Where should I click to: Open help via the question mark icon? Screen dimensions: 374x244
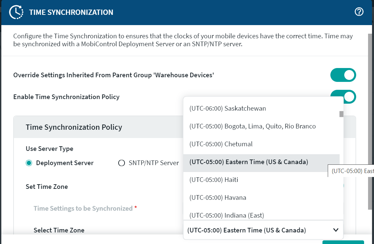pos(359,12)
